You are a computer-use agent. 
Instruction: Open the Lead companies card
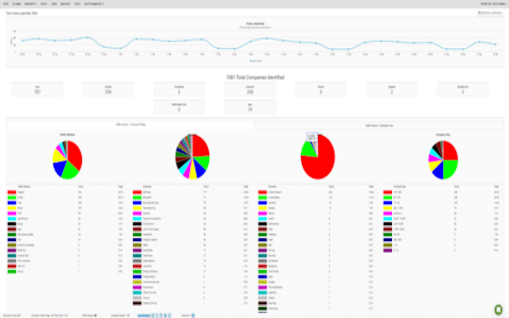coord(37,89)
